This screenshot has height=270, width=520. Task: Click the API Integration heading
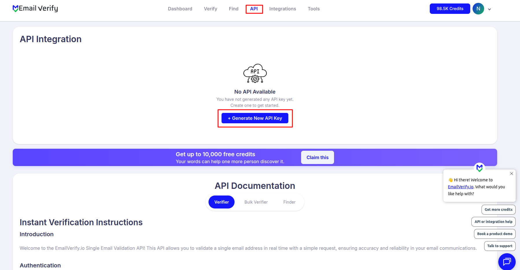tap(51, 39)
